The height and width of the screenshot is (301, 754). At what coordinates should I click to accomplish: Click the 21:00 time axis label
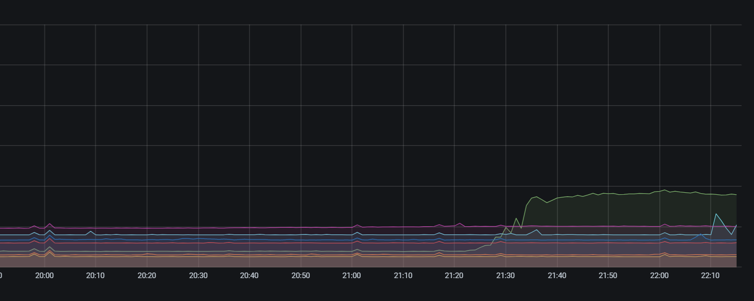(352, 276)
